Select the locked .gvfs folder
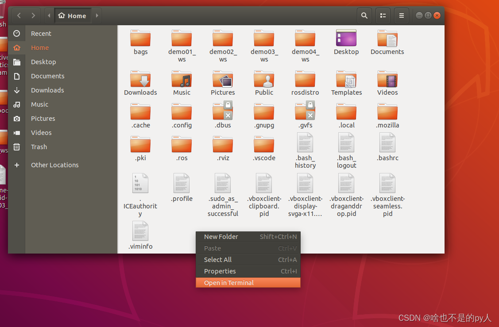The image size is (499, 327). (x=305, y=115)
